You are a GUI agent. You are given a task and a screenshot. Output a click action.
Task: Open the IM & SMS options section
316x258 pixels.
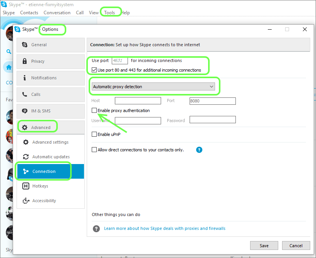tap(50, 111)
